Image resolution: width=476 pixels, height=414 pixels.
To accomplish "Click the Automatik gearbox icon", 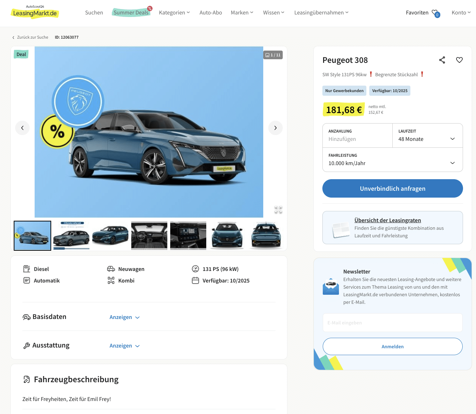I will click(x=27, y=280).
